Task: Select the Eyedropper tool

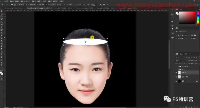Action: [x=1, y=27]
